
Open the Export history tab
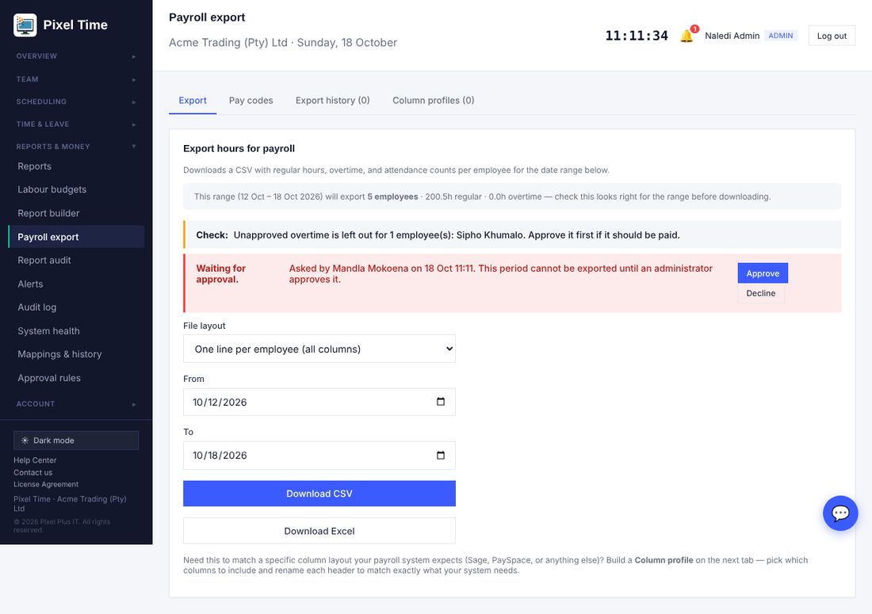click(333, 101)
